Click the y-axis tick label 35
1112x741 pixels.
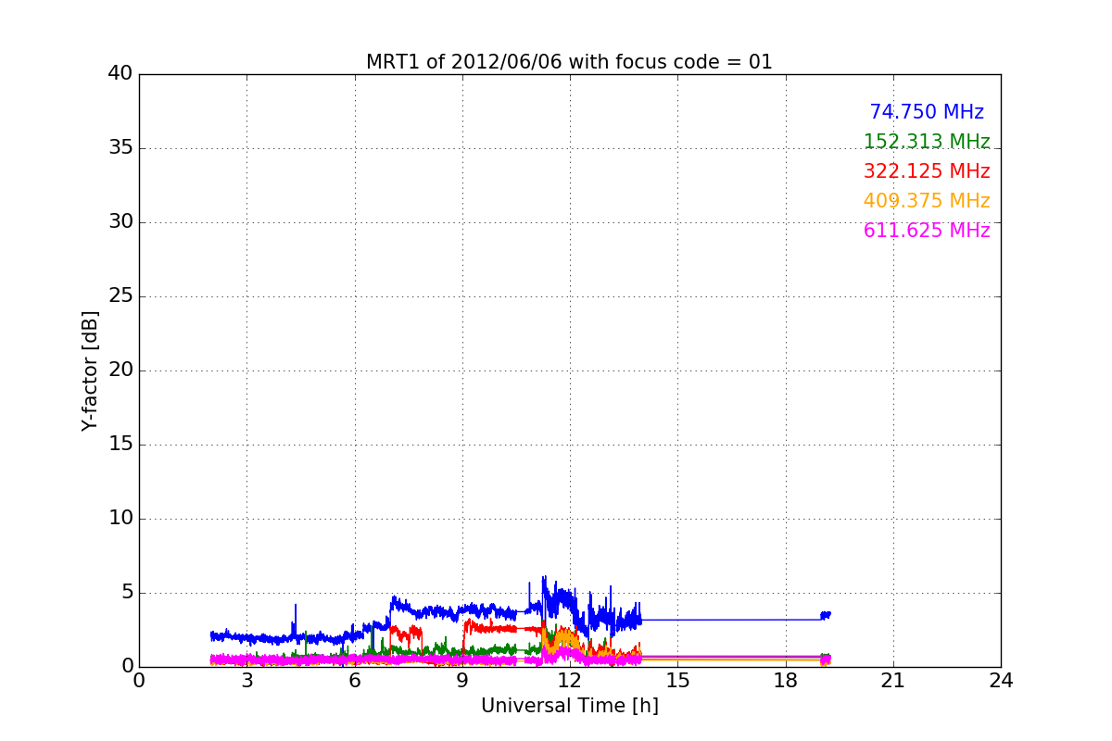click(120, 148)
